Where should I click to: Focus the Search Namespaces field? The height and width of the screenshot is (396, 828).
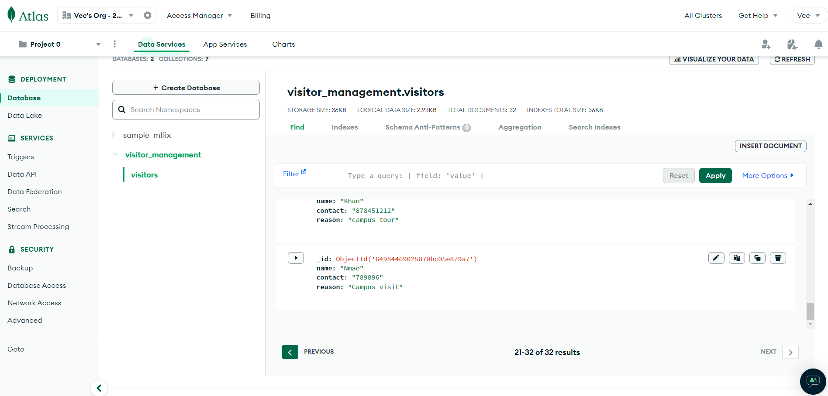186,110
